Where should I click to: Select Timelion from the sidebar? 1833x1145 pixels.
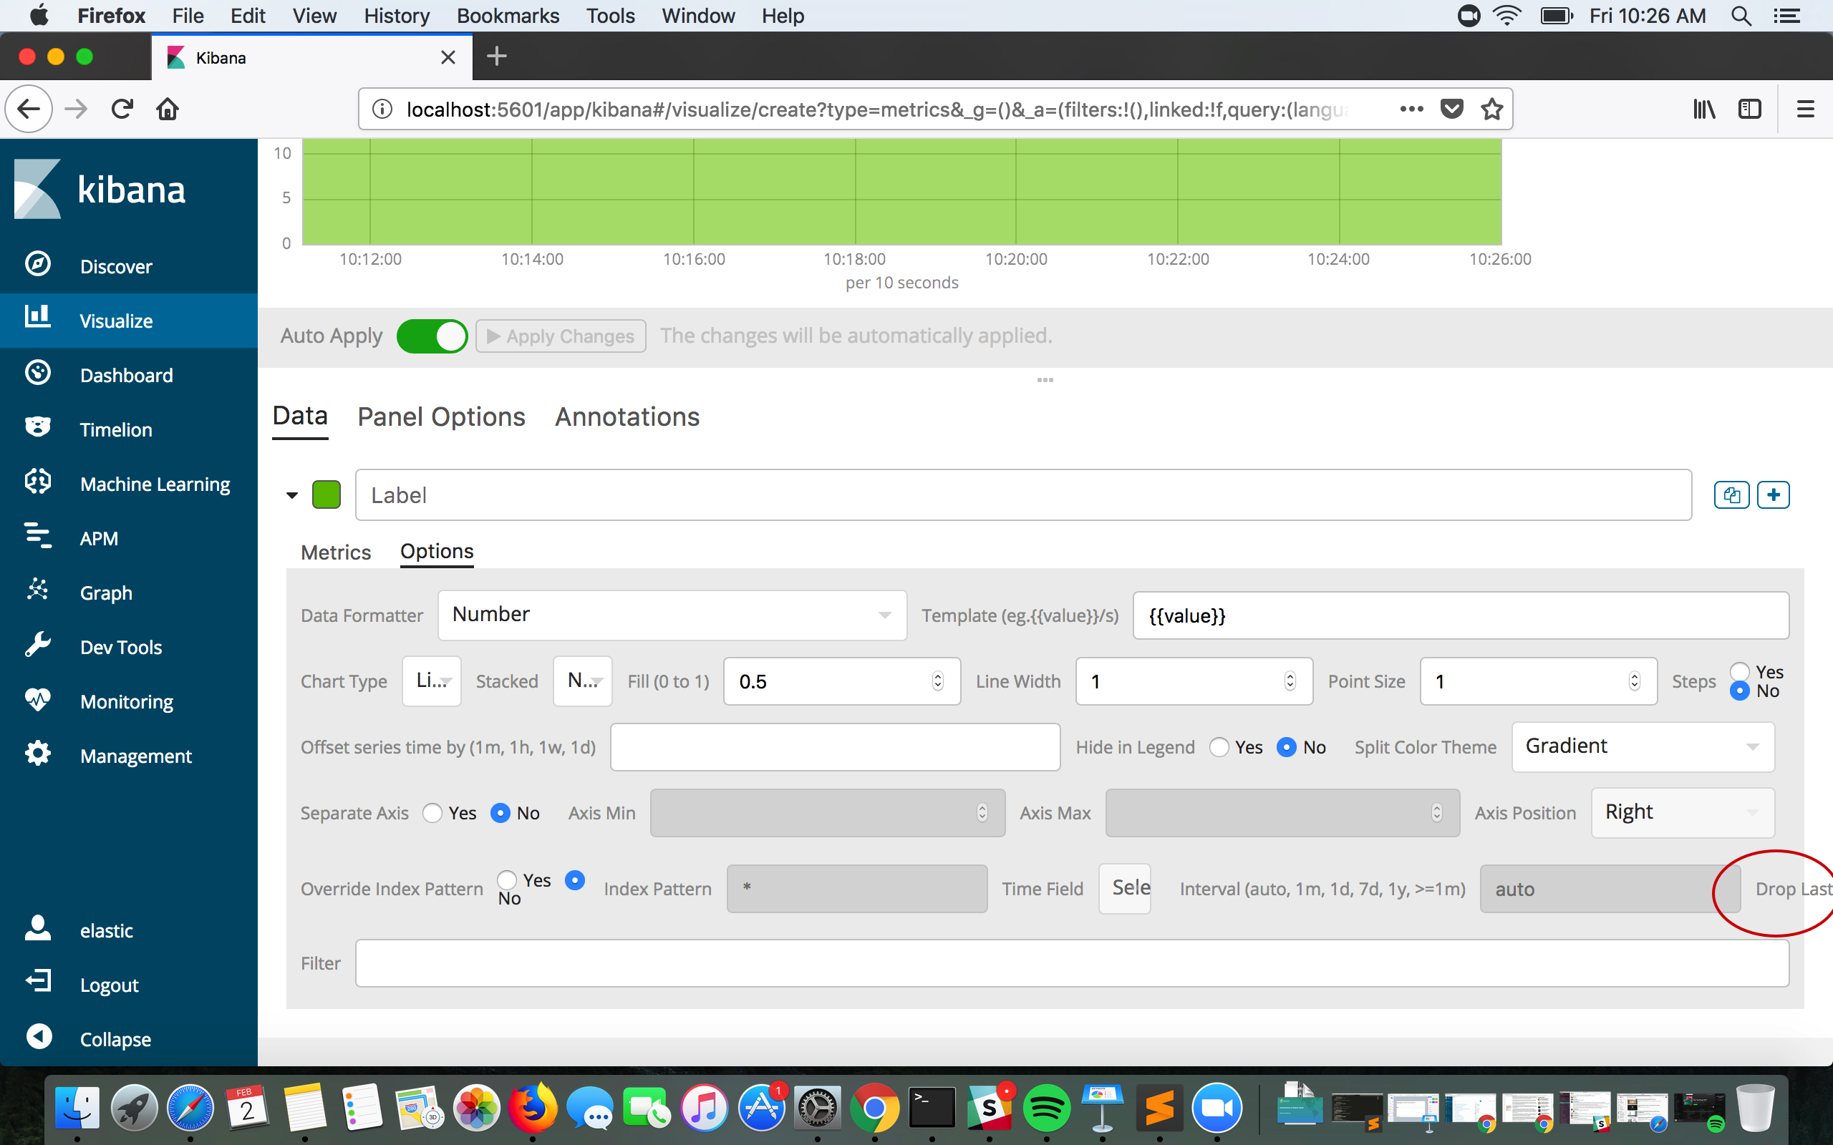(x=115, y=429)
